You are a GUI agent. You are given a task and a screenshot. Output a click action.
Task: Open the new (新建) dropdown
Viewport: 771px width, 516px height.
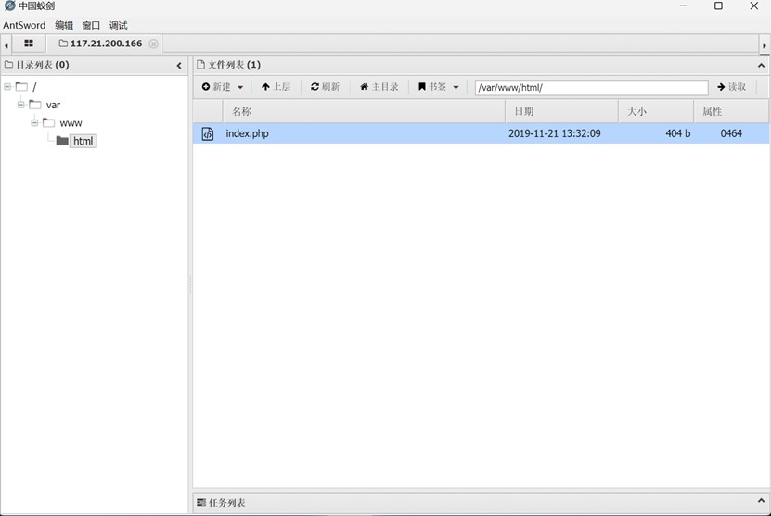(x=223, y=87)
